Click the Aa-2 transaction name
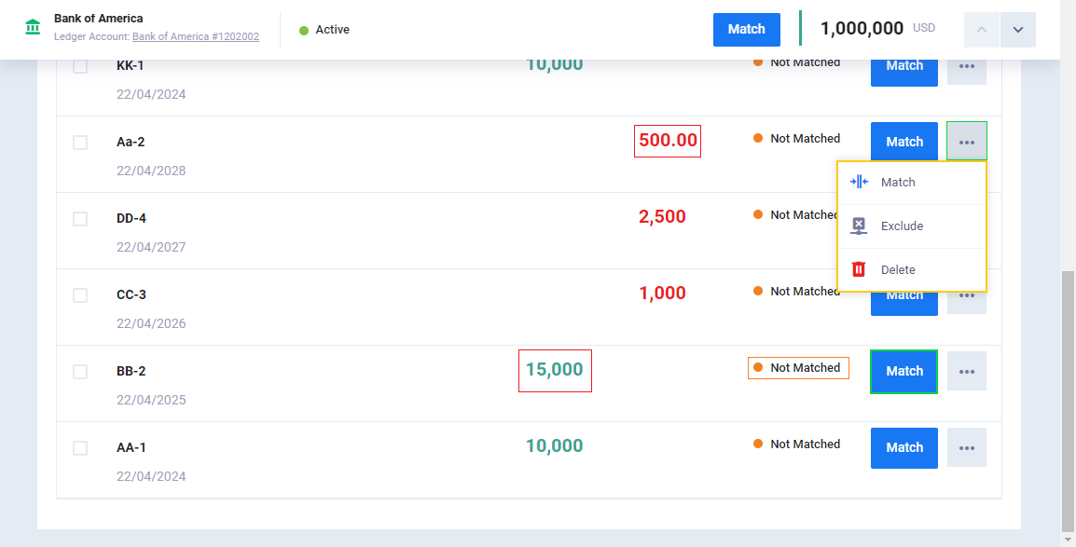The width and height of the screenshot is (1076, 547). (131, 143)
